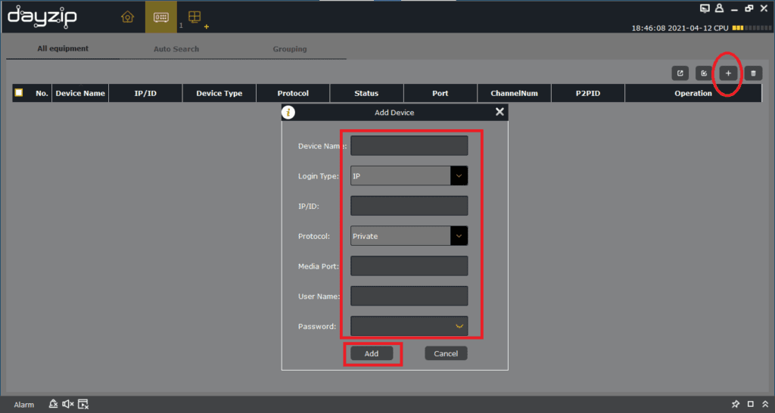The height and width of the screenshot is (413, 775).
Task: Open the Password field dropdown arrow
Action: [459, 326]
